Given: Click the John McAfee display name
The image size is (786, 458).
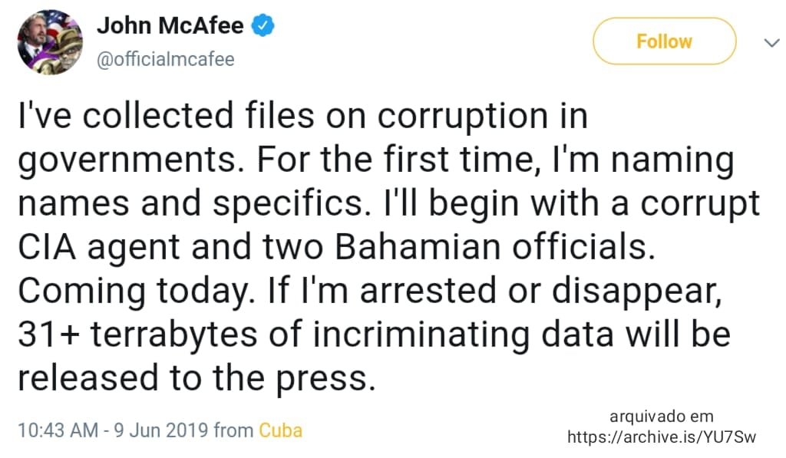Looking at the screenshot, I should click(x=170, y=25).
